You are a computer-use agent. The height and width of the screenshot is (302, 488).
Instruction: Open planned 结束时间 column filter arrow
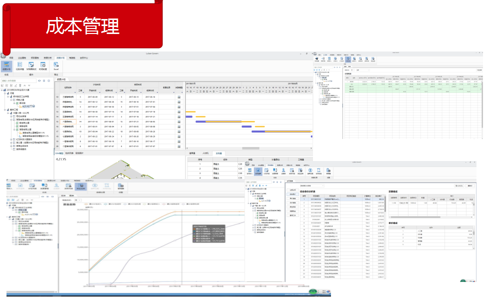pos(116,92)
